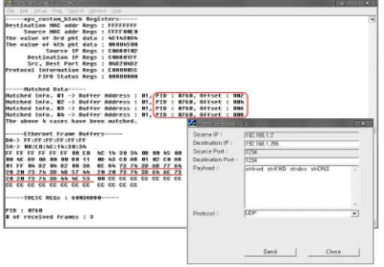Focus the Destination Port field
The width and height of the screenshot is (384, 267).
point(301,161)
